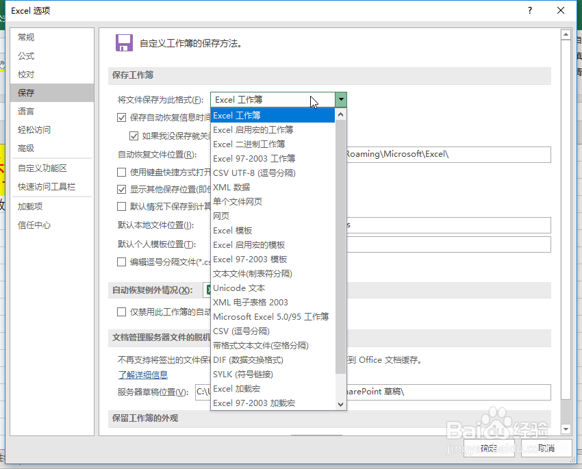Open 轻松访问 options category

(x=52, y=130)
